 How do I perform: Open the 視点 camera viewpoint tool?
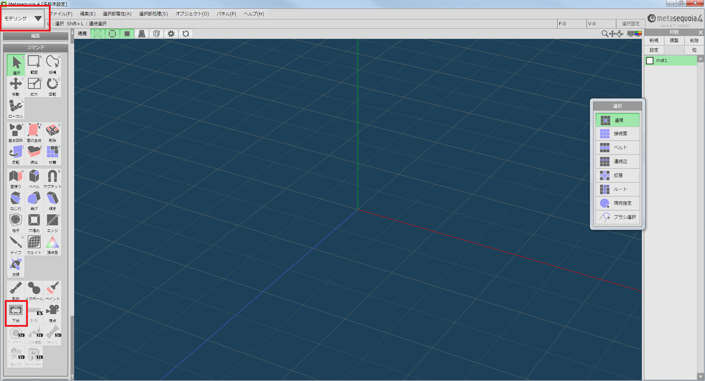click(x=53, y=313)
